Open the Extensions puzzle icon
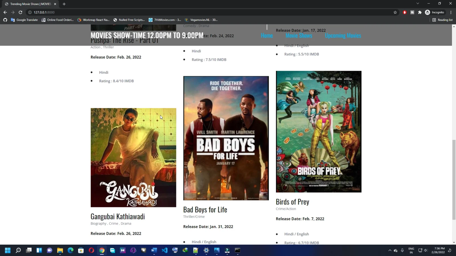 tap(420, 12)
